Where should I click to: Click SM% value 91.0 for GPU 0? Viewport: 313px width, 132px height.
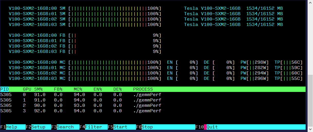coord(40,95)
